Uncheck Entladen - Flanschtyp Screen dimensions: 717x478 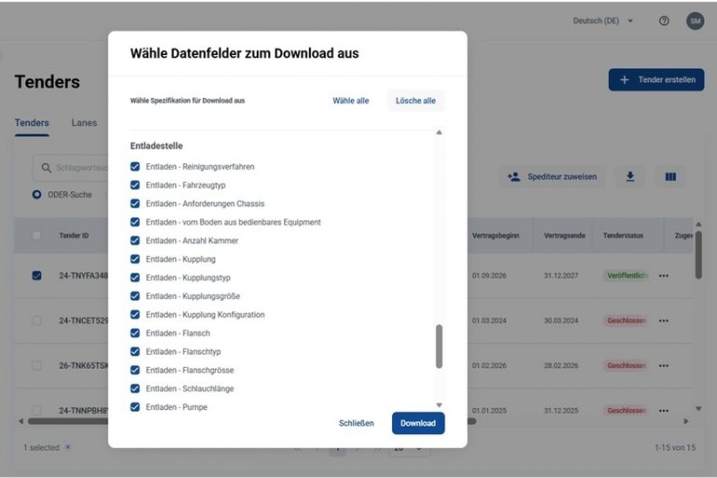point(134,351)
